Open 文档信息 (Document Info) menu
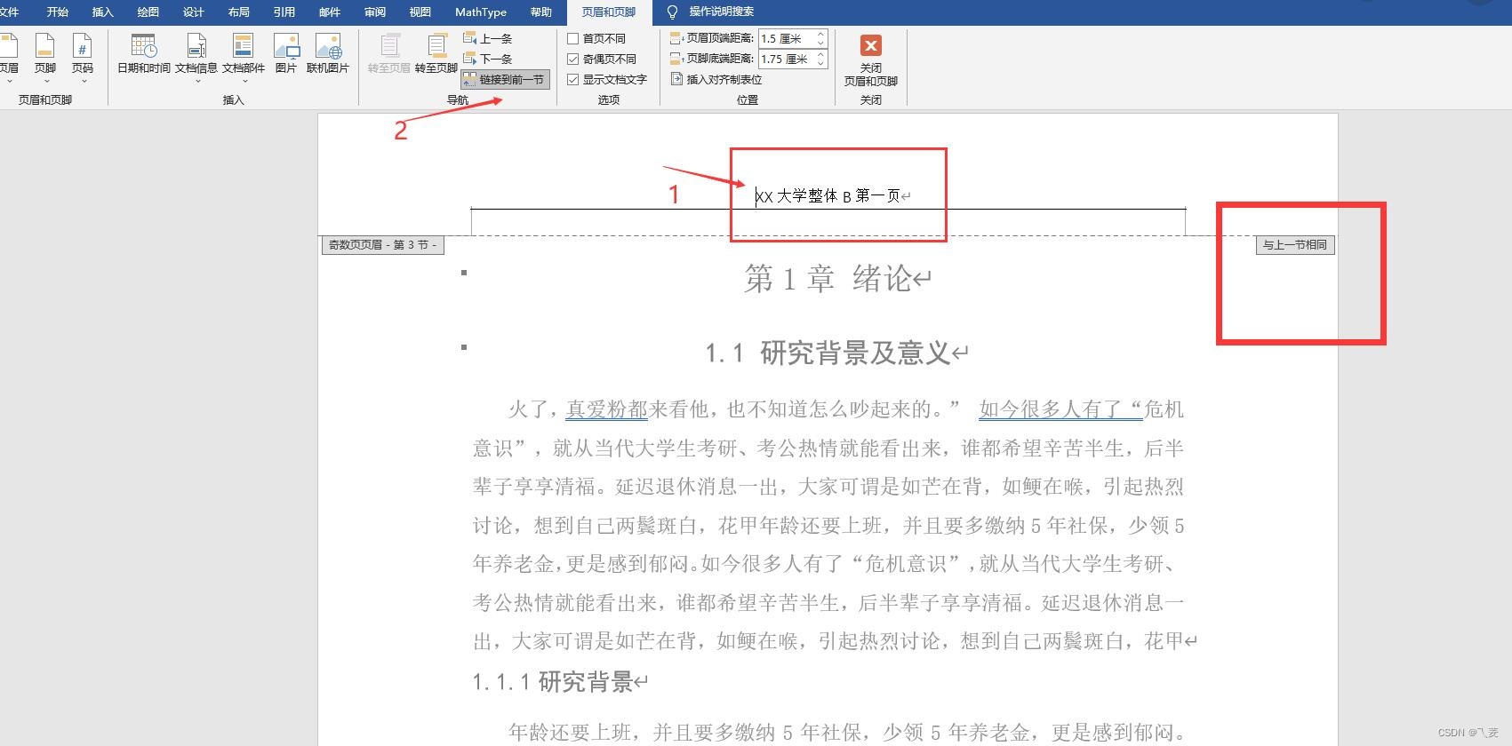The image size is (1512, 746). [196, 58]
